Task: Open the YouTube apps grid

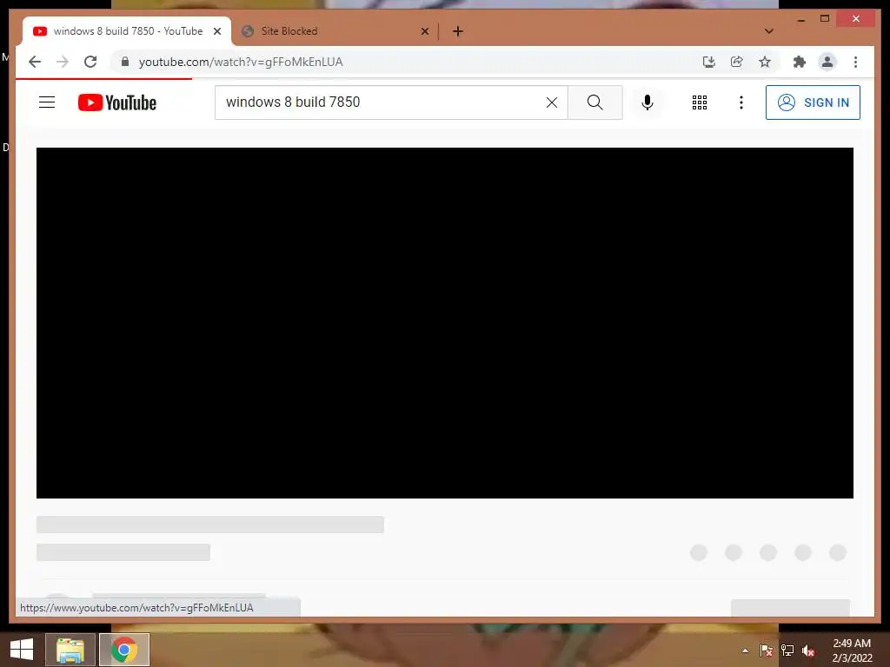Action: [x=700, y=102]
